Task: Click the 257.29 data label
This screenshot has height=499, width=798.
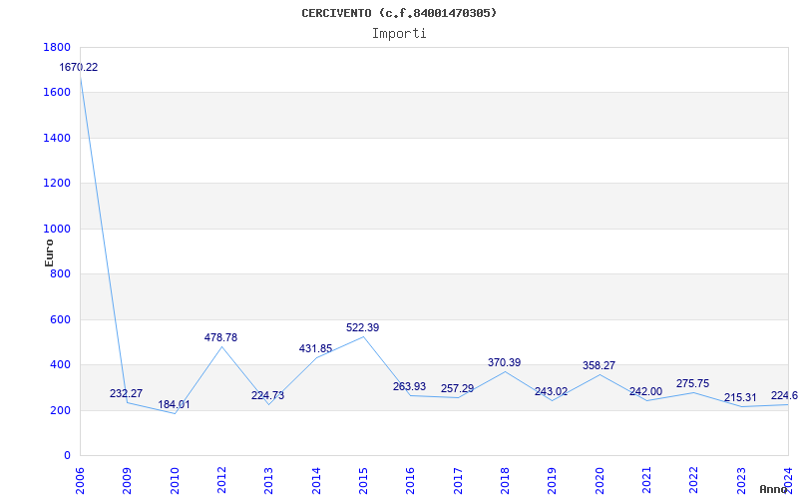Action: click(x=458, y=388)
